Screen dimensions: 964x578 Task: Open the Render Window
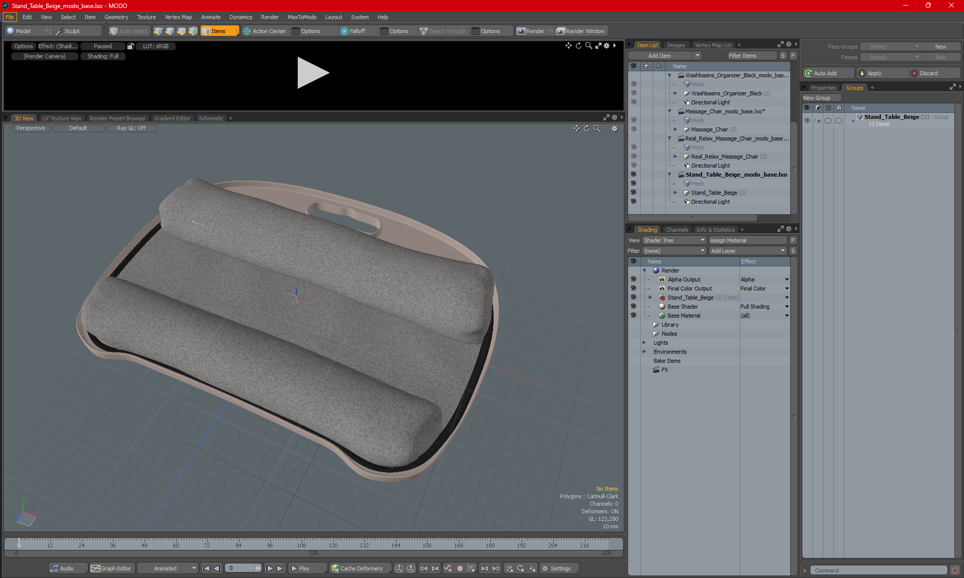pyautogui.click(x=581, y=31)
